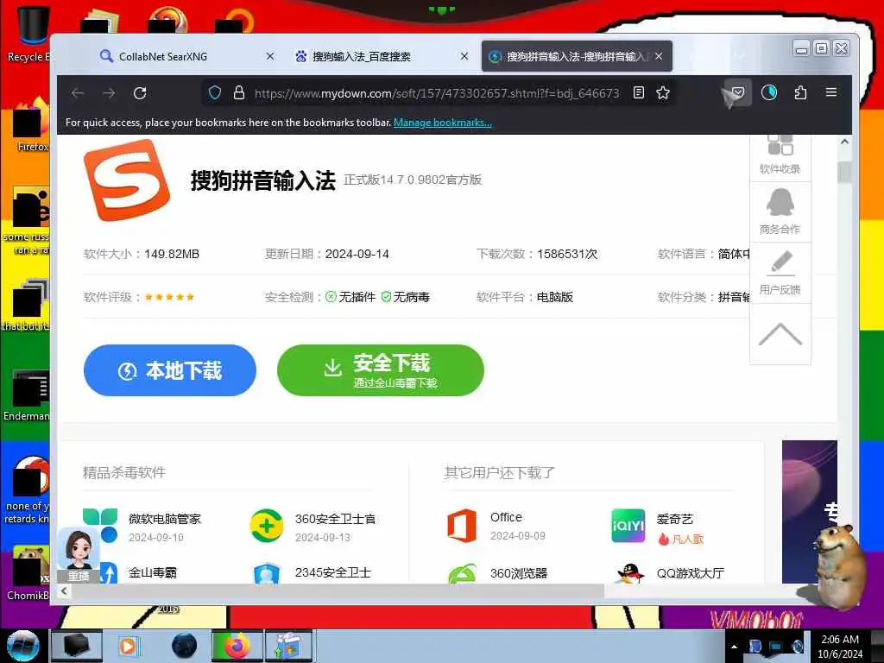Close the CollabNet SearXNG tab
The image size is (884, 663).
tap(270, 56)
